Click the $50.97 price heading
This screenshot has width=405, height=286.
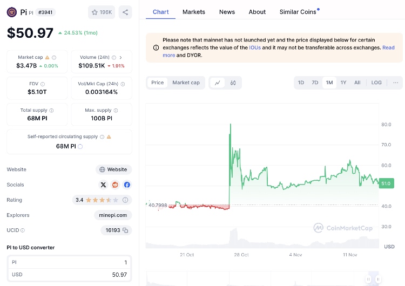(30, 33)
